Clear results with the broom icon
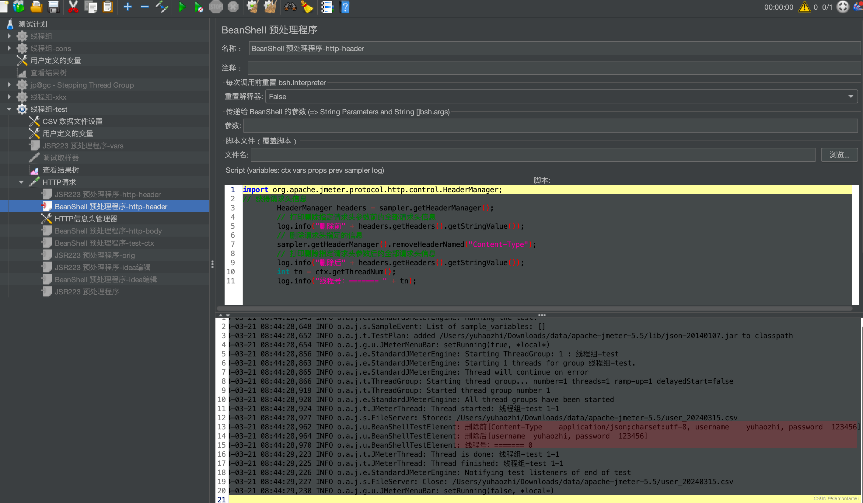 click(307, 7)
